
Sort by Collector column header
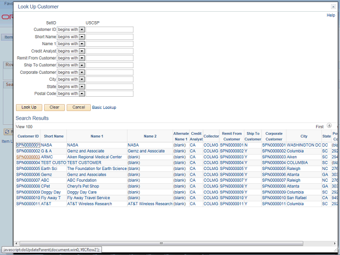click(x=211, y=136)
